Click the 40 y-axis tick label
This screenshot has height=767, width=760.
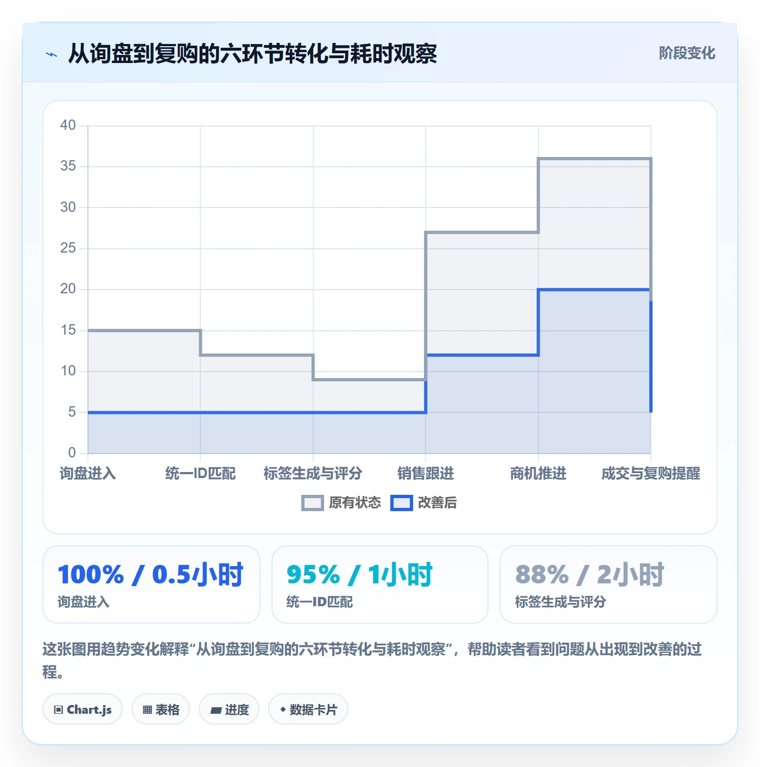coord(68,125)
